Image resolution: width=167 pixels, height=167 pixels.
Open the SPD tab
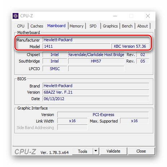pos(93,26)
